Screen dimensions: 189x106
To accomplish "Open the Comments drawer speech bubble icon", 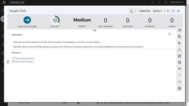I will [180, 69].
